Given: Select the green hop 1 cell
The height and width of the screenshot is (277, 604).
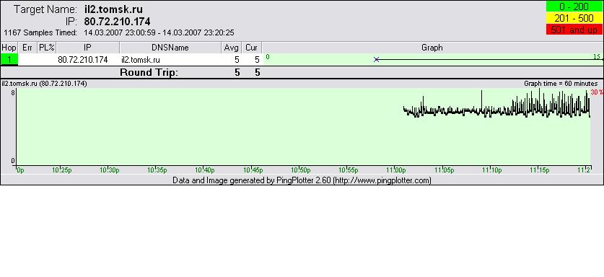Looking at the screenshot, I should coord(9,60).
